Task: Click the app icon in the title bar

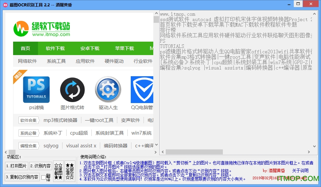Action: pyautogui.click(x=5, y=5)
